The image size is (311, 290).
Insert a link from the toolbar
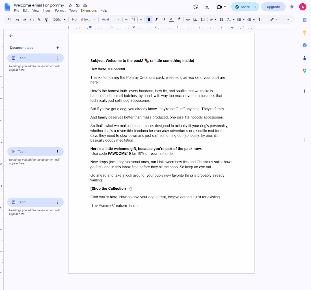[188, 20]
